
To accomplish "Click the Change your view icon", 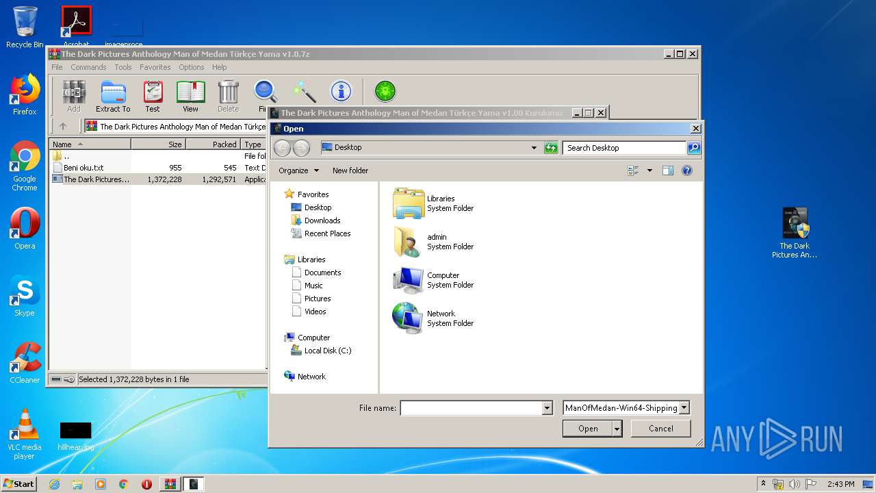I will point(633,170).
